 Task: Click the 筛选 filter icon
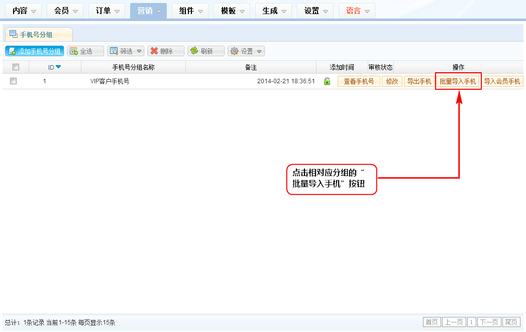coord(114,51)
